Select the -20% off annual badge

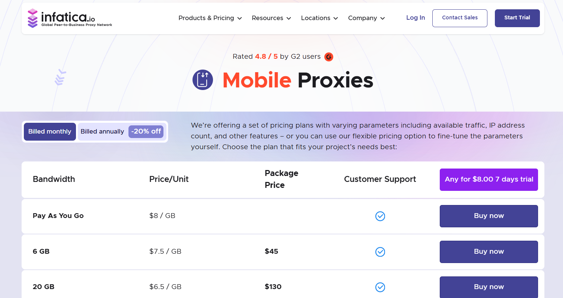coord(146,132)
